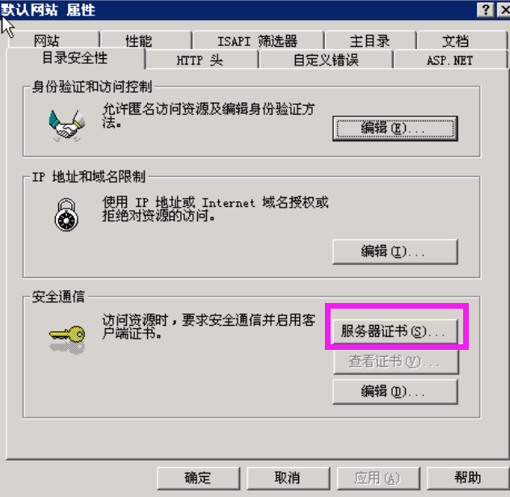Click the question mark help button in title bar
Viewport: 510px width, 497px height.
(x=485, y=10)
